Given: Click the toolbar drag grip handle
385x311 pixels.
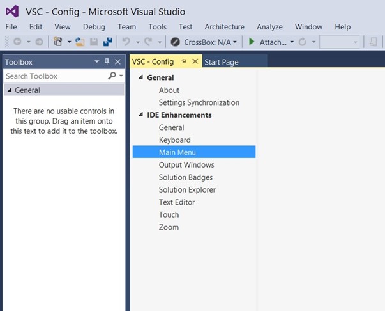Looking at the screenshot, I should [6, 42].
